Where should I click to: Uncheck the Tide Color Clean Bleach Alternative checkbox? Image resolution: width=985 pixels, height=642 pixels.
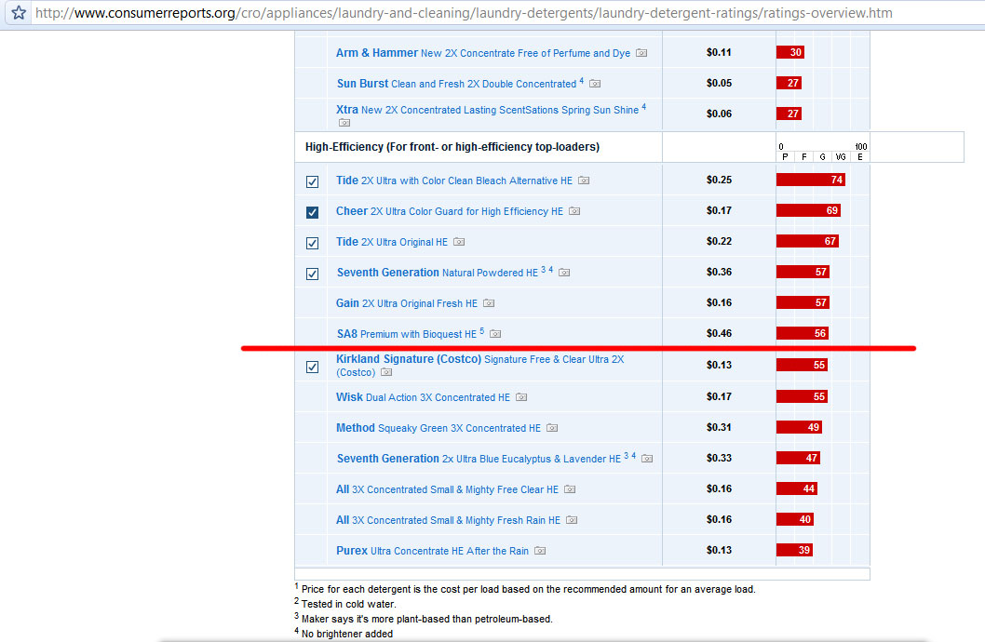pyautogui.click(x=312, y=182)
